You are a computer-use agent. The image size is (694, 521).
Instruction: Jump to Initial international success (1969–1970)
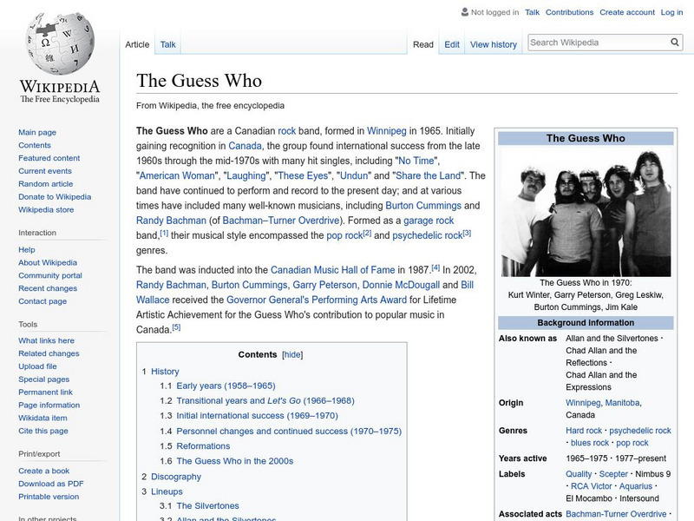coord(257,416)
